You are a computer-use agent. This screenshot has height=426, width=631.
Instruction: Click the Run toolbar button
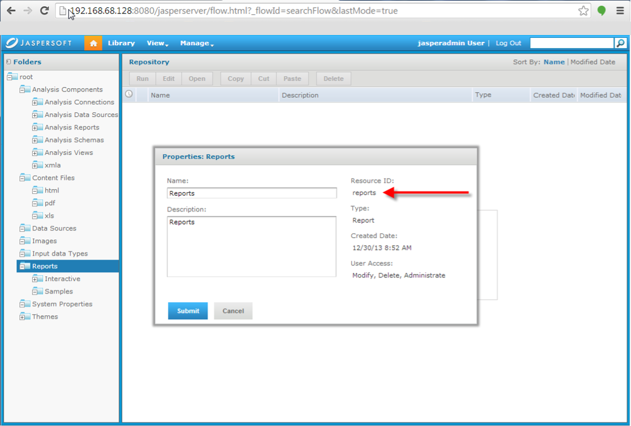click(x=142, y=79)
